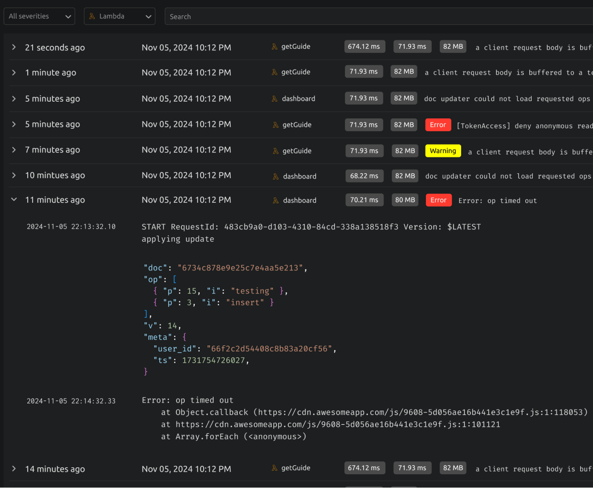The image size is (593, 488).
Task: Expand the 5 minutes ago getGuide Error row chevron
Action: [x=14, y=124]
